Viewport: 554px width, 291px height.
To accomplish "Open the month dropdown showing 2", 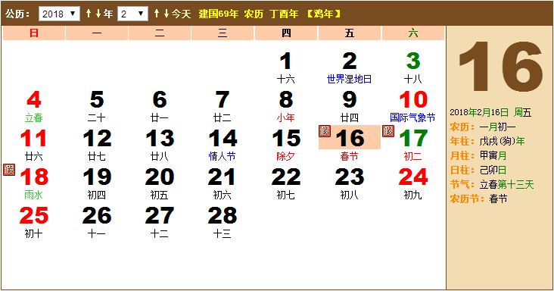I will pos(132,14).
